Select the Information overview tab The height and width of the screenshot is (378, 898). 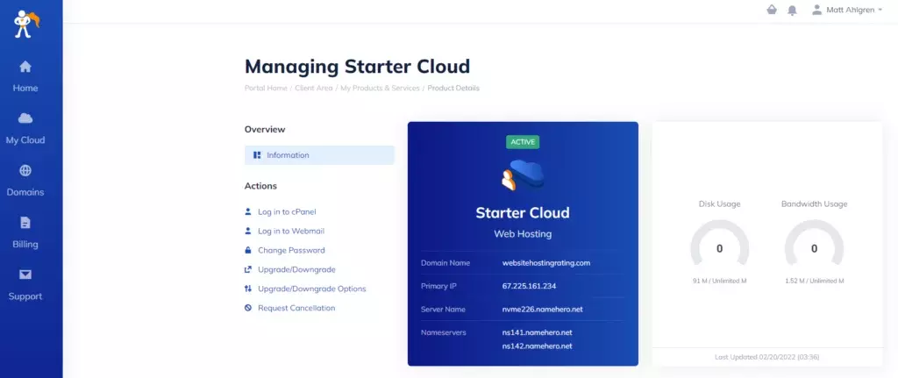[319, 155]
